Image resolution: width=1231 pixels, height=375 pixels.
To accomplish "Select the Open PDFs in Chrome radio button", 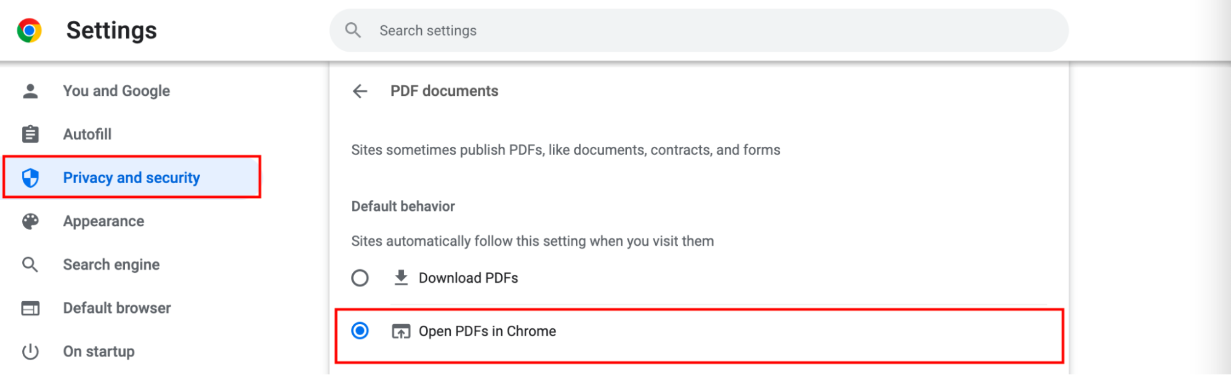I will (360, 331).
